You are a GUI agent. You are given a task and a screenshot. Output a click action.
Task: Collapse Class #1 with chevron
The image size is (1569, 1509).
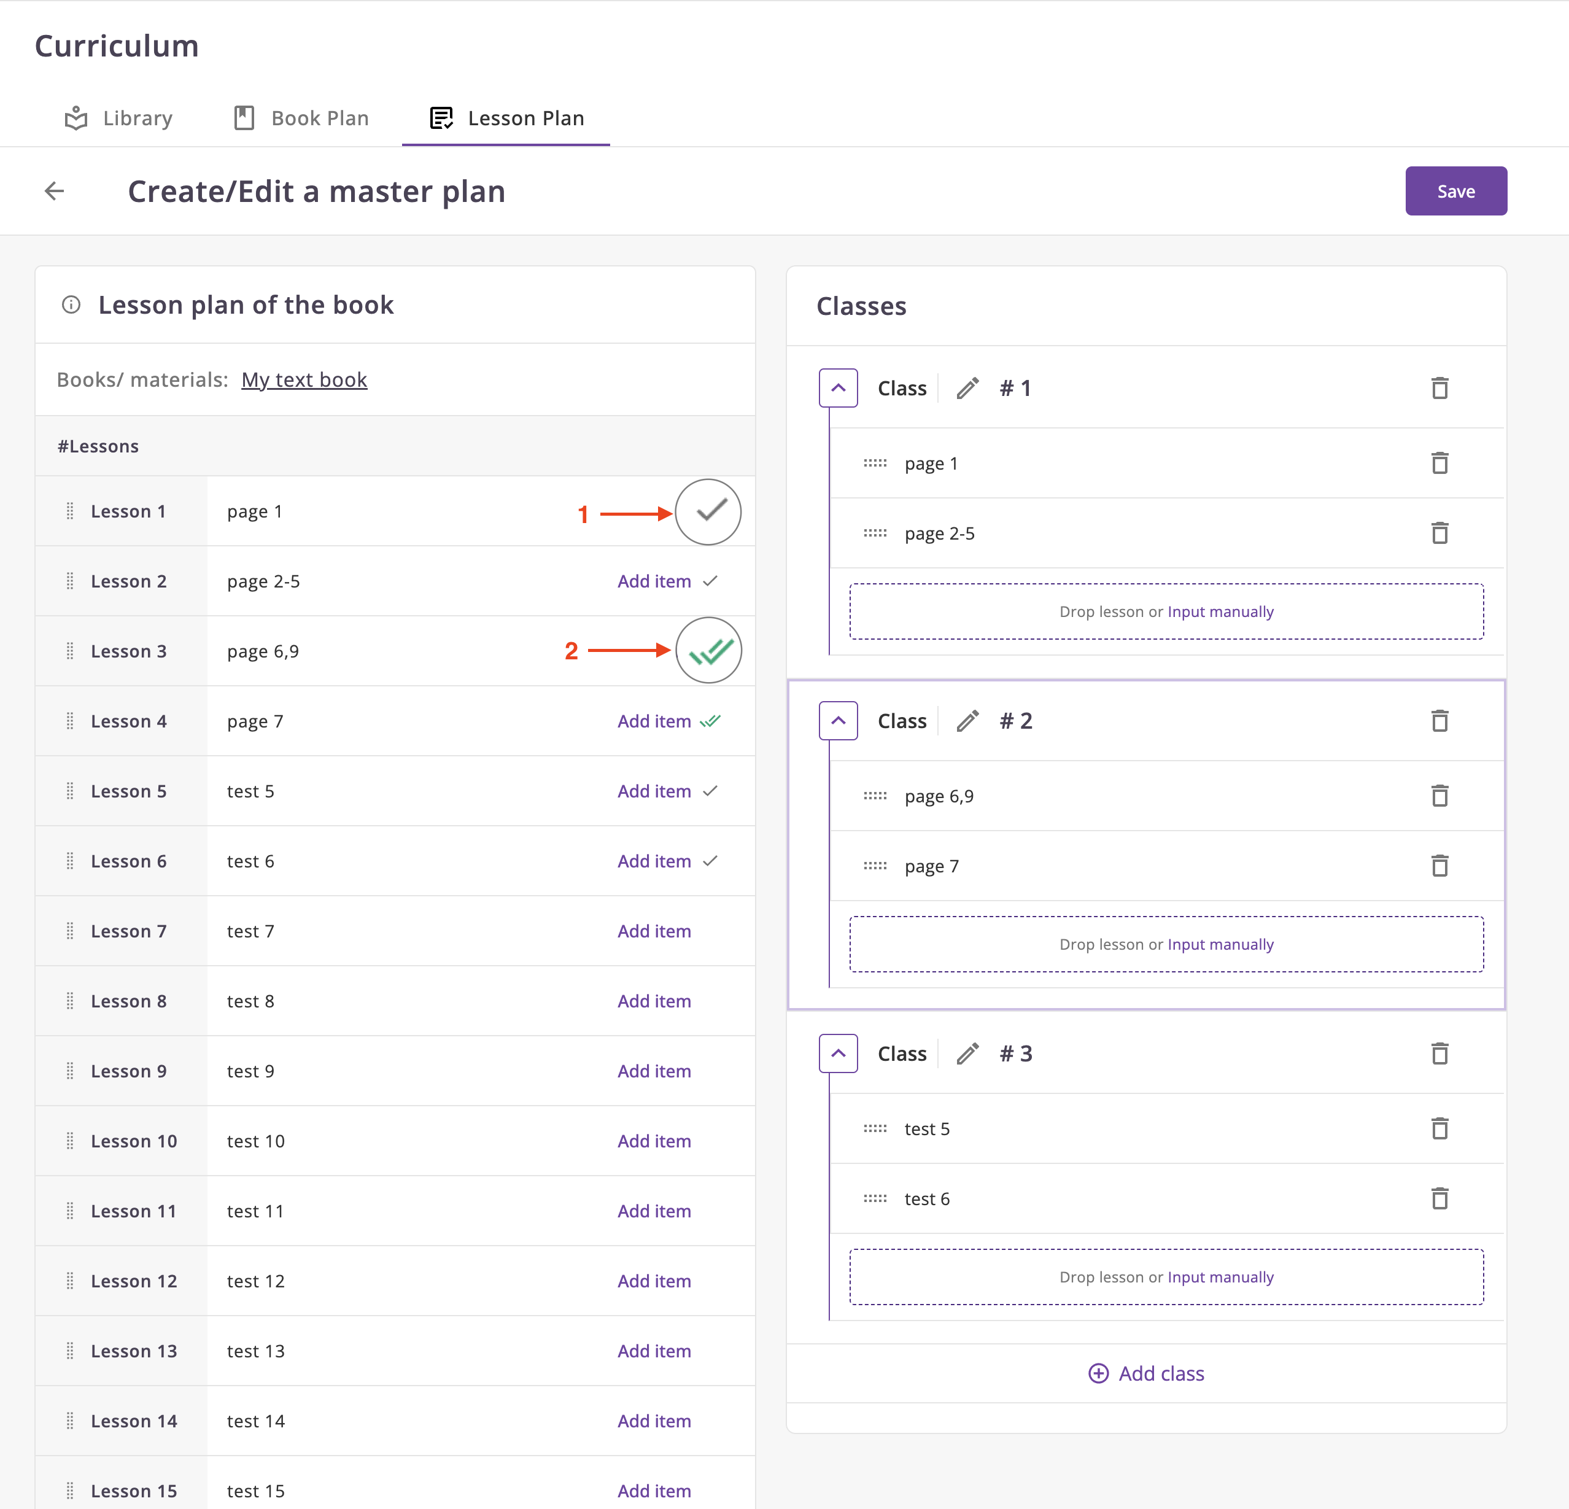click(x=838, y=388)
